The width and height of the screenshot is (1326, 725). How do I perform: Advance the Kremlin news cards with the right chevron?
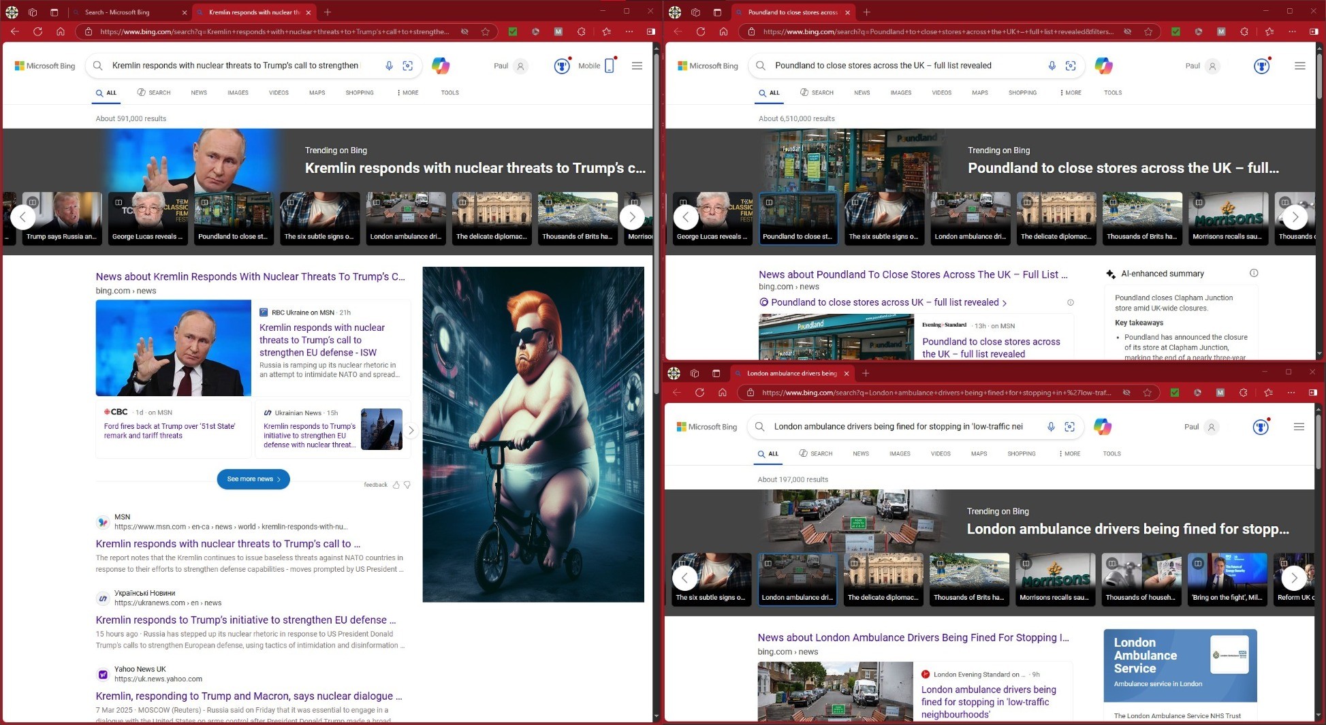tap(411, 430)
